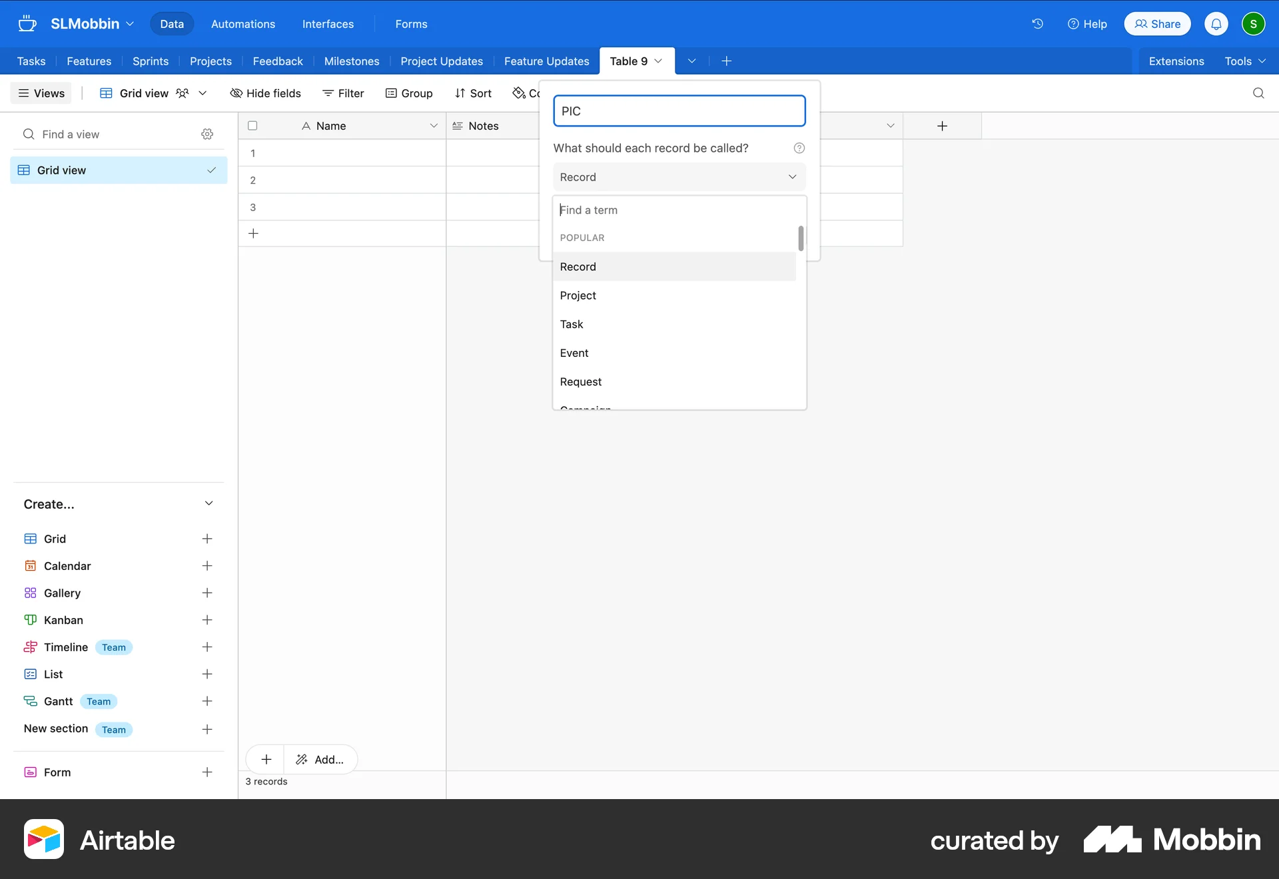This screenshot has height=879, width=1279.
Task: Toggle the select-all records checkbox
Action: [252, 125]
